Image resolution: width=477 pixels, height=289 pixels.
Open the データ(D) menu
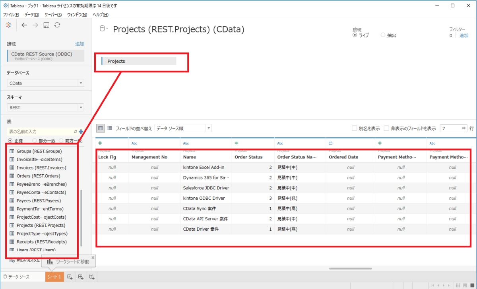[32, 15]
